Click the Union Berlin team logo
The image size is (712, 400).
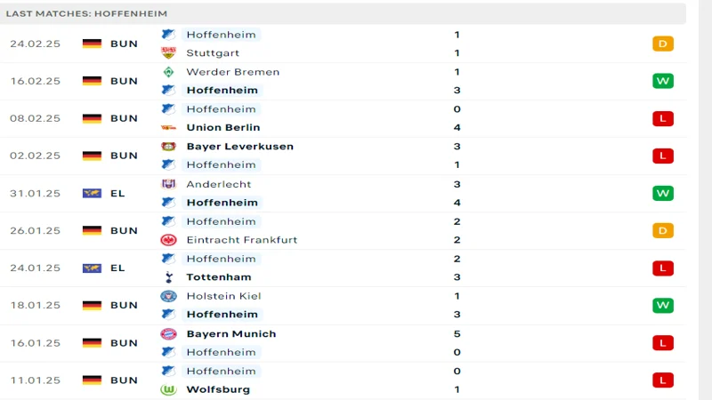(168, 127)
